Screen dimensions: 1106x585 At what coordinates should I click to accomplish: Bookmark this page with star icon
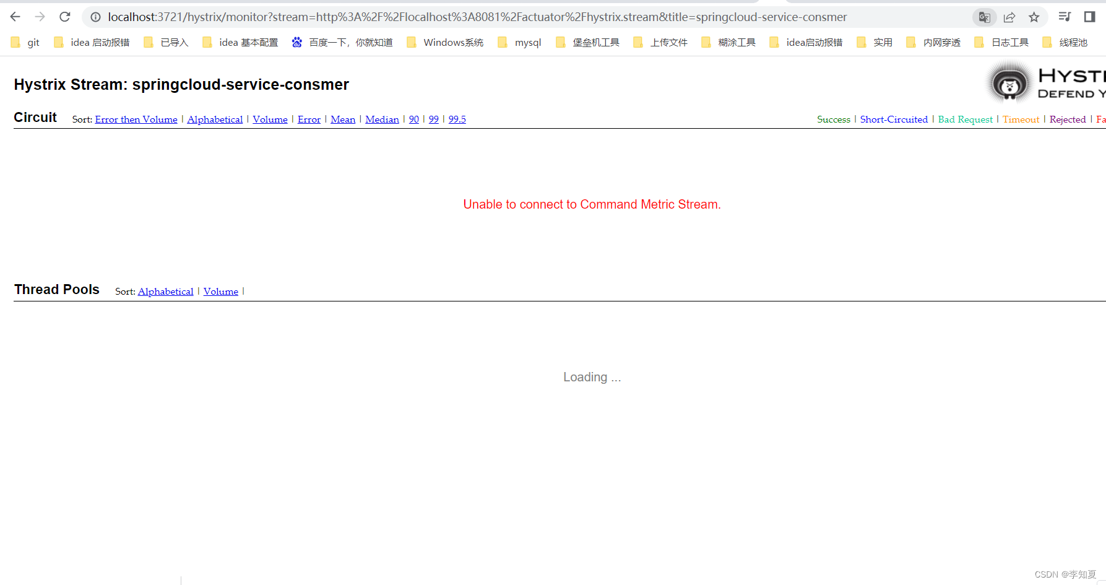[x=1034, y=17]
